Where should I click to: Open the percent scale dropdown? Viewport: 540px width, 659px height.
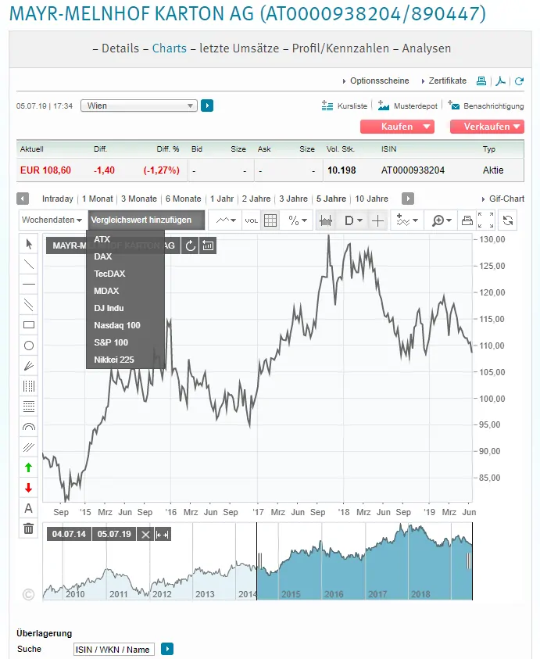click(x=298, y=220)
